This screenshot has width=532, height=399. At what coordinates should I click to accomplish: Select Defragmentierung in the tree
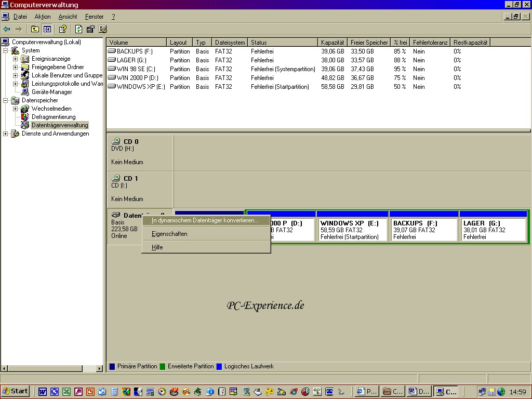tap(54, 117)
